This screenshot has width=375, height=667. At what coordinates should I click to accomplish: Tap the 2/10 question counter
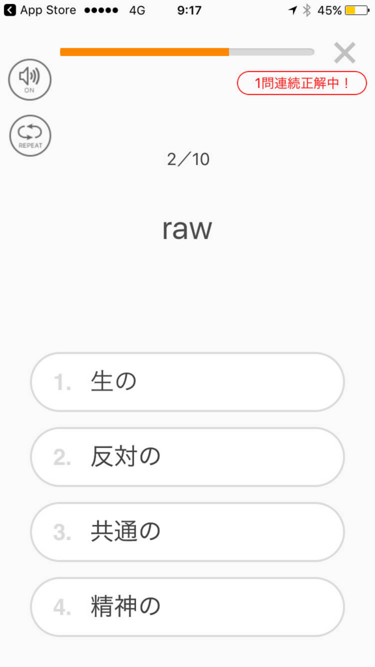pos(187,159)
